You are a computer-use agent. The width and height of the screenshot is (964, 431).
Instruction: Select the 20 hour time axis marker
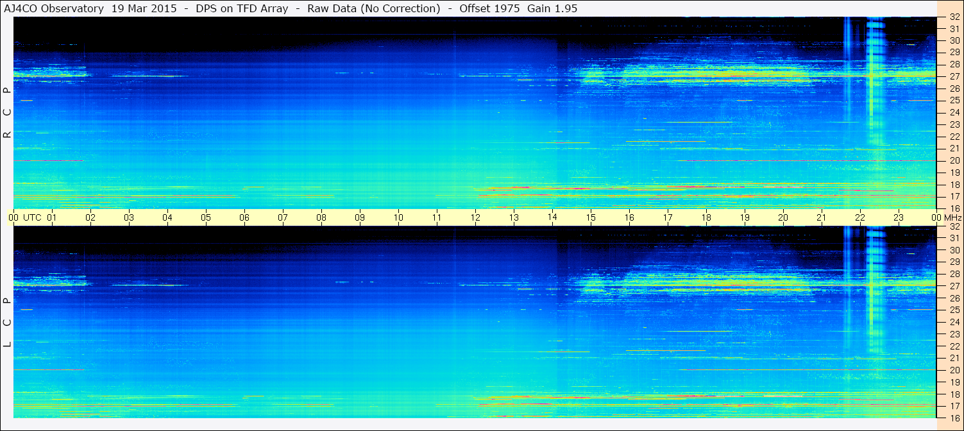(x=783, y=217)
